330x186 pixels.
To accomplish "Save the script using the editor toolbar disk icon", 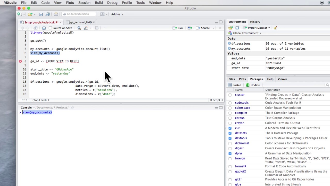I will 44,28.
